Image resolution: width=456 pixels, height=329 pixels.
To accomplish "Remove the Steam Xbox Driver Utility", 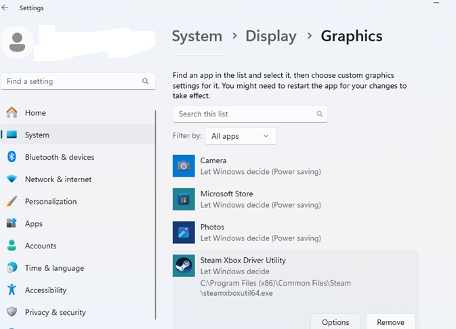I will 390,322.
